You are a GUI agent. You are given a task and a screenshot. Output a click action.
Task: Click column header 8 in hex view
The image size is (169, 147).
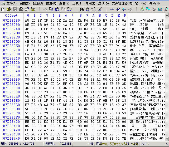click(81, 16)
